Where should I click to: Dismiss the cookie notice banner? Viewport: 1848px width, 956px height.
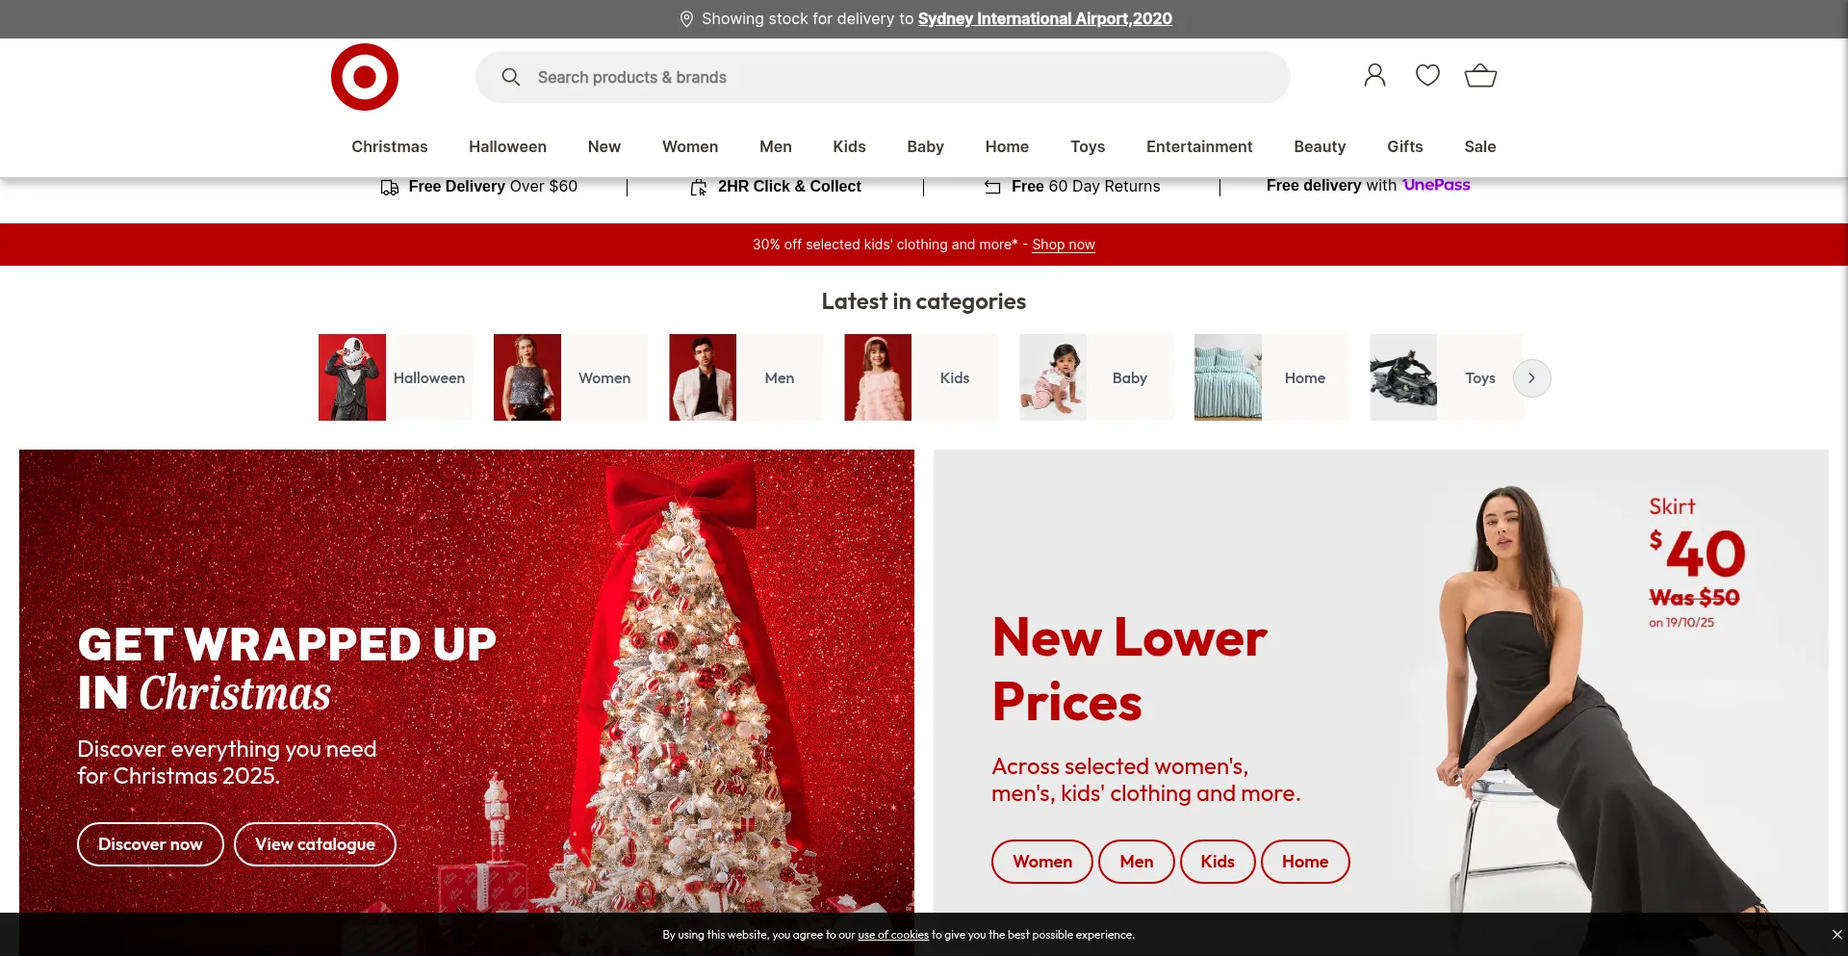coord(1836,934)
